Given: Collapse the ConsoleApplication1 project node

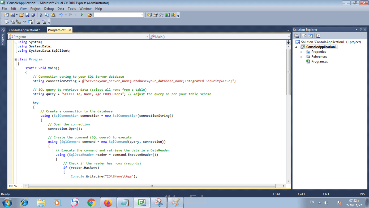Looking at the screenshot, I should (x=297, y=47).
